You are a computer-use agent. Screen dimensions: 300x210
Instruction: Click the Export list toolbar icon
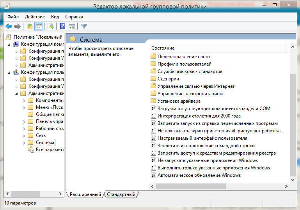point(50,27)
